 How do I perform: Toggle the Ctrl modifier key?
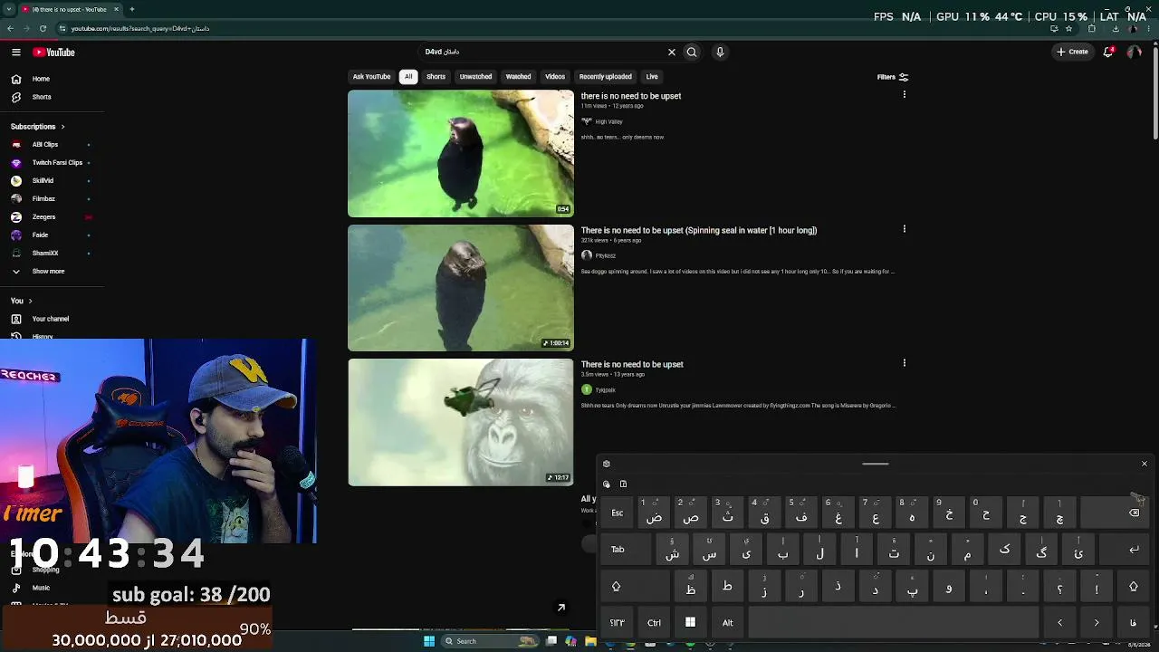coord(654,622)
